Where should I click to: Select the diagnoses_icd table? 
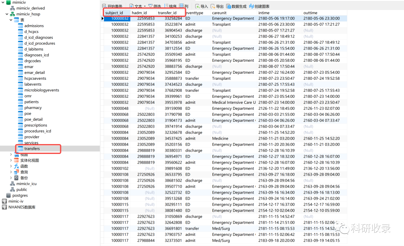coord(36,55)
